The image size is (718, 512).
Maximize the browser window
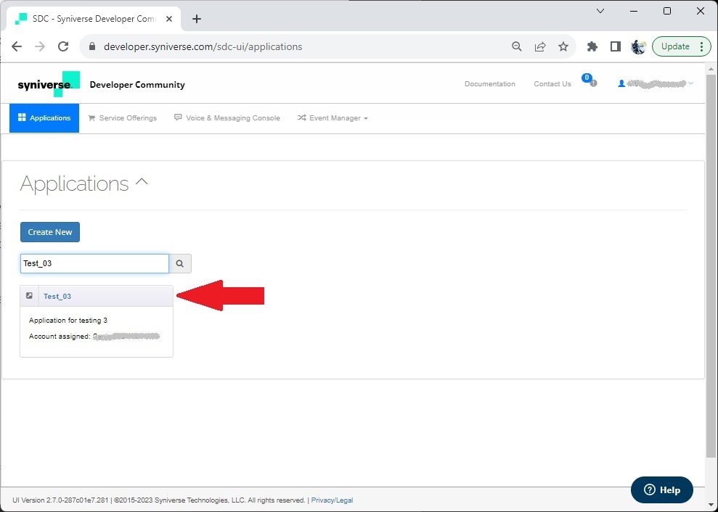667,11
